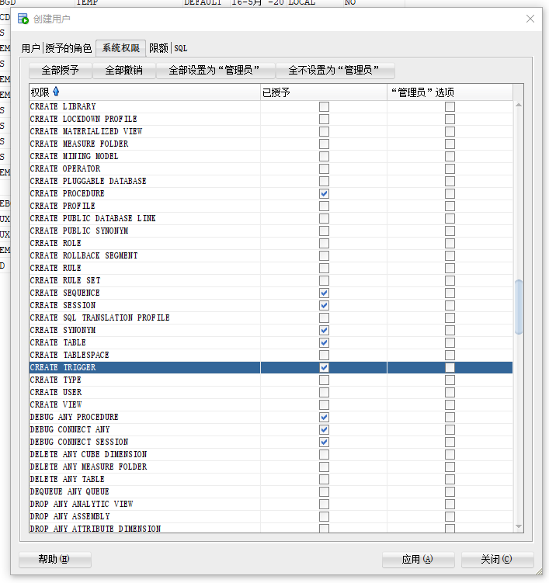The image size is (549, 583).
Task: Check granted box for CREATE USER
Action: (324, 392)
